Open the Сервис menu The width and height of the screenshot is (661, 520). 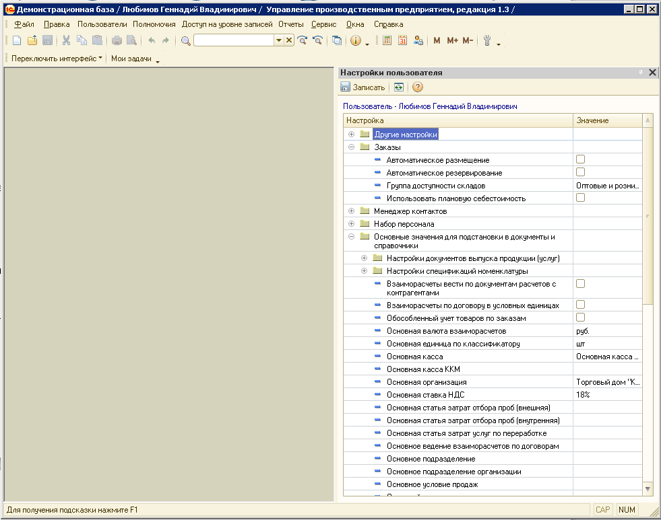(x=323, y=24)
